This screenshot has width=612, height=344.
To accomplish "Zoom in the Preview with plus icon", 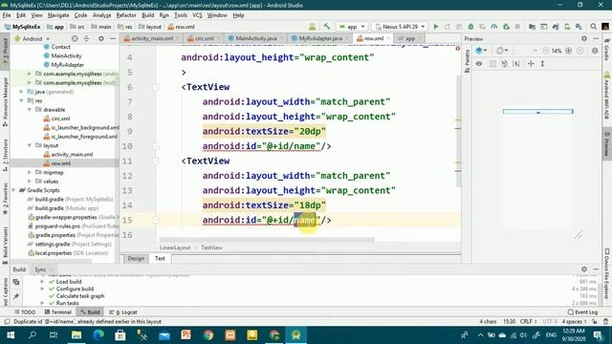I will (x=569, y=51).
